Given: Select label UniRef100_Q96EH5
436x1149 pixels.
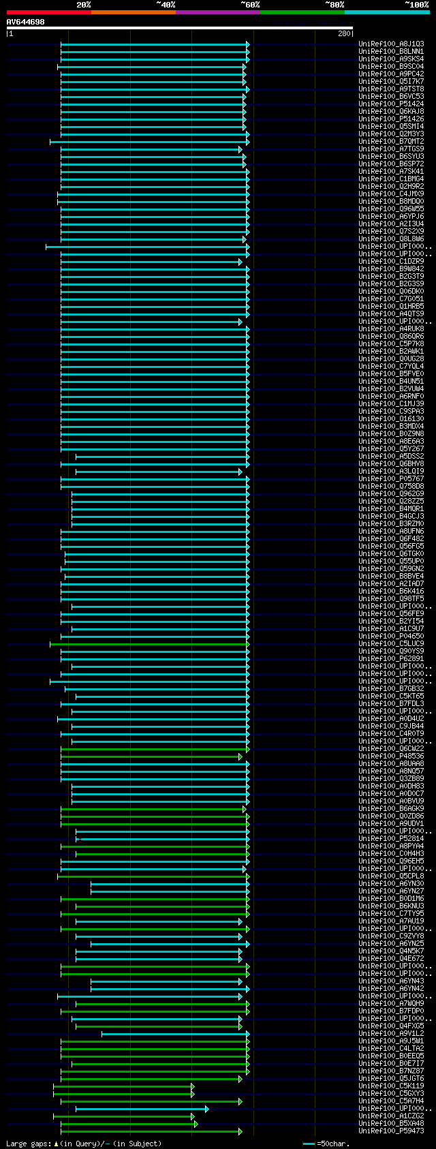Looking at the screenshot, I should [391, 861].
